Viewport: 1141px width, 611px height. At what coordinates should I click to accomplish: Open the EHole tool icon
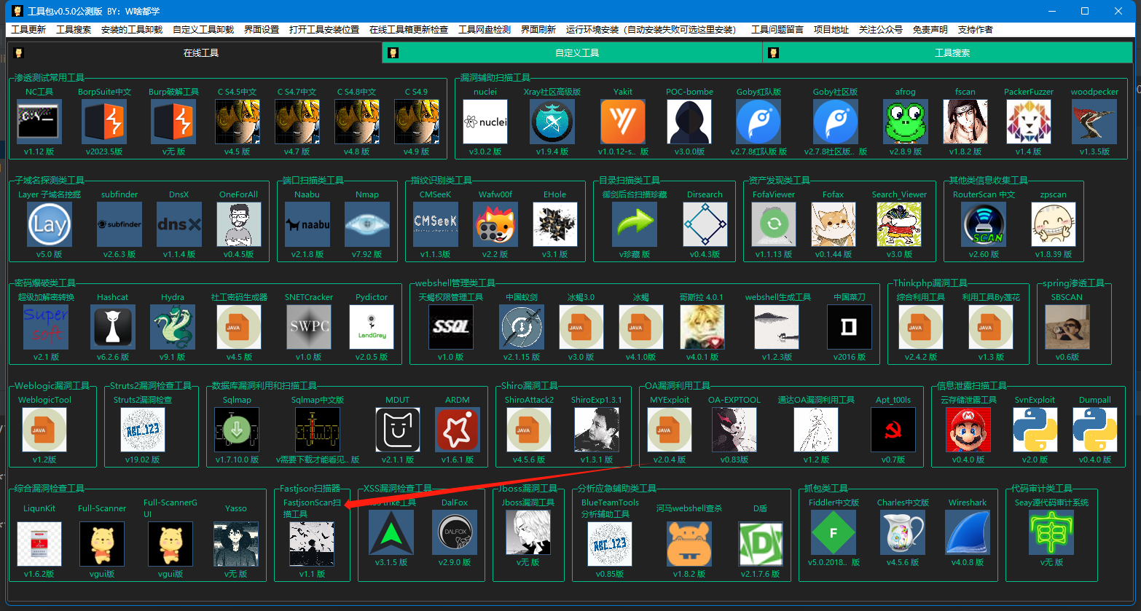tap(555, 224)
